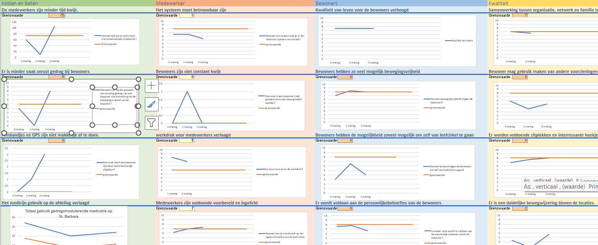Open the Chart Filters funnel button
The image size is (598, 245).
[x=152, y=123]
